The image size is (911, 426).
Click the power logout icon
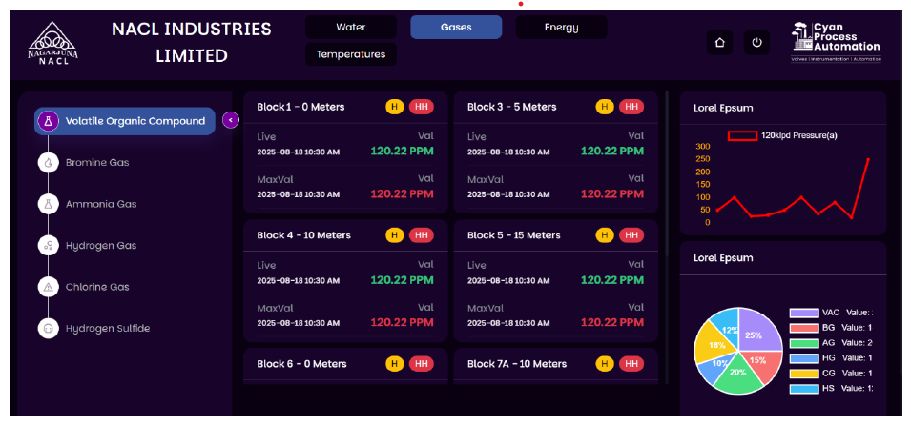coord(756,43)
